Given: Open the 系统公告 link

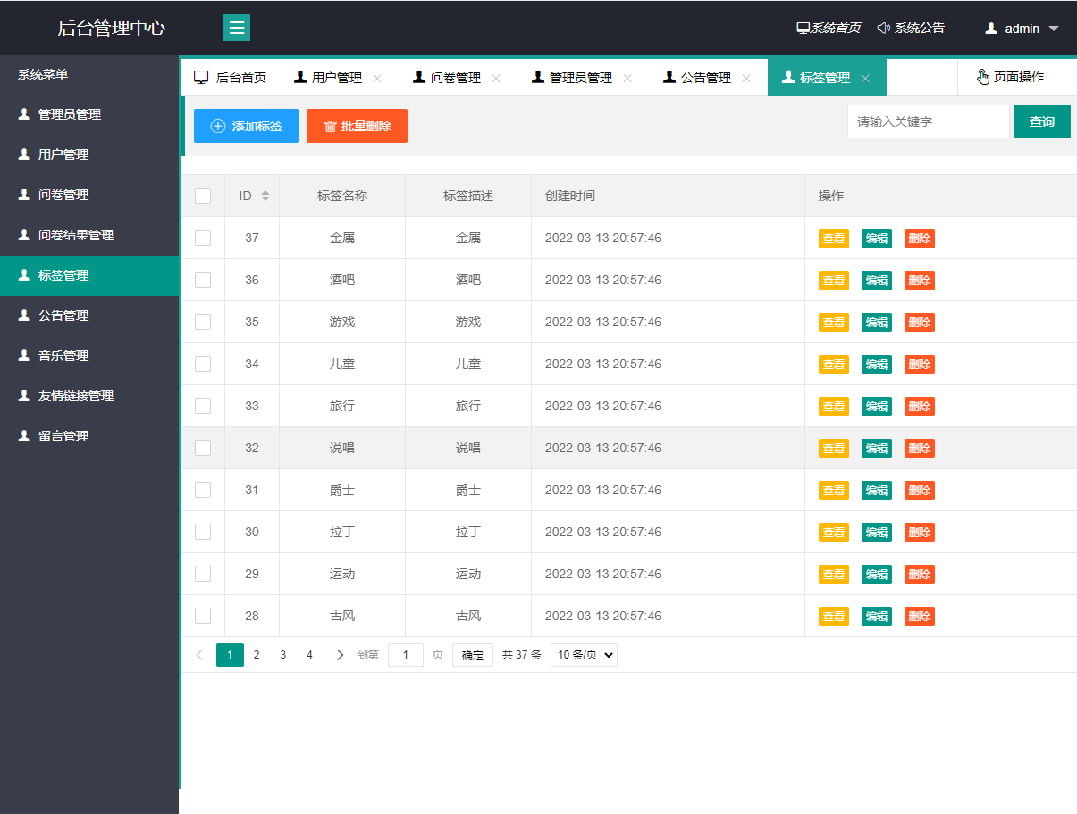Looking at the screenshot, I should (x=911, y=29).
